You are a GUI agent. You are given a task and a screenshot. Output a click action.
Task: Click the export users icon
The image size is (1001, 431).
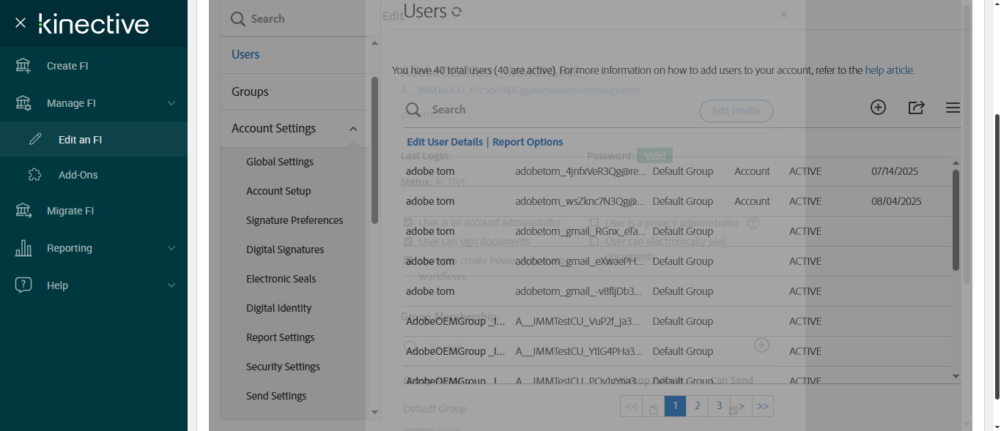(x=916, y=108)
